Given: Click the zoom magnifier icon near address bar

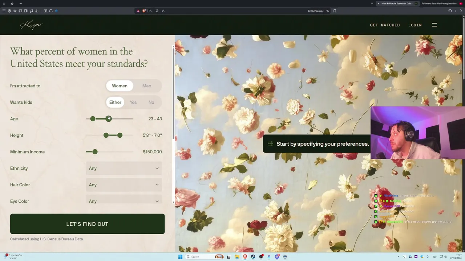Looking at the screenshot, I should point(157,11).
